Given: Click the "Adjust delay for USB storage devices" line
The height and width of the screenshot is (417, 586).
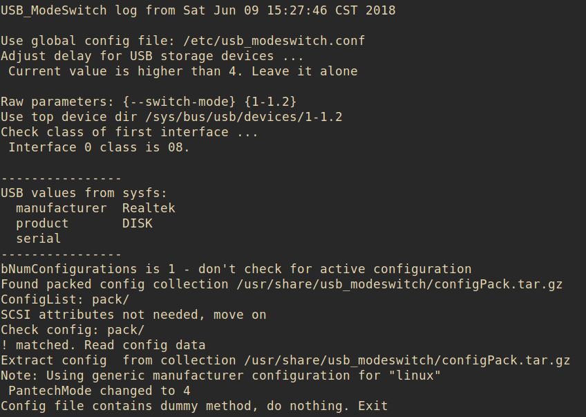Looking at the screenshot, I should click(x=152, y=56).
